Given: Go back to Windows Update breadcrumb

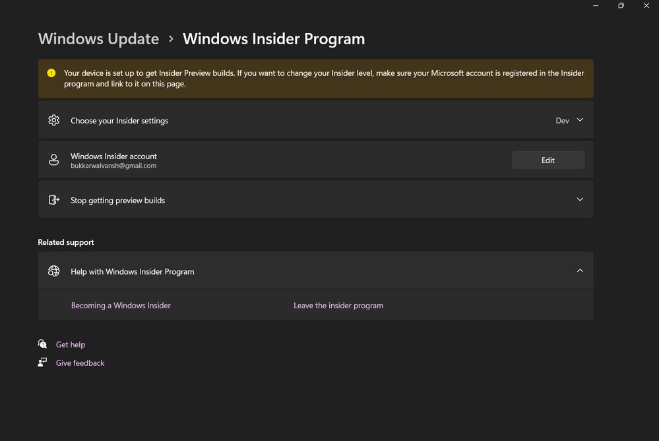Looking at the screenshot, I should click(x=99, y=39).
